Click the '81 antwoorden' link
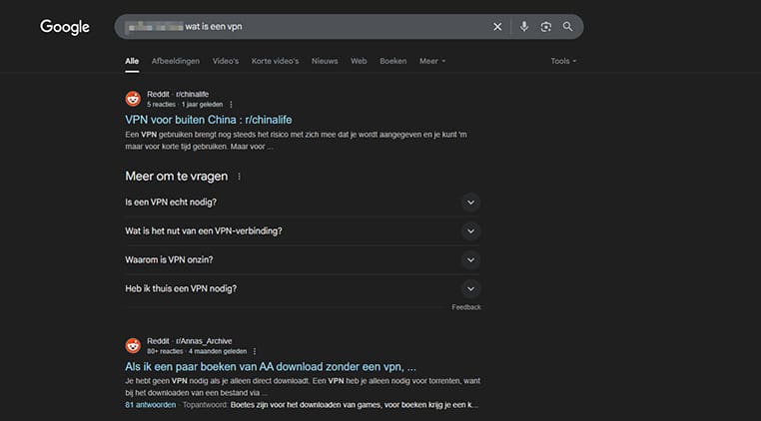This screenshot has height=421, width=761. [x=151, y=404]
